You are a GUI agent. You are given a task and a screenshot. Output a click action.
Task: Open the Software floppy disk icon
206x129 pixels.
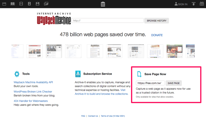pyautogui.click(x=38, y=4)
